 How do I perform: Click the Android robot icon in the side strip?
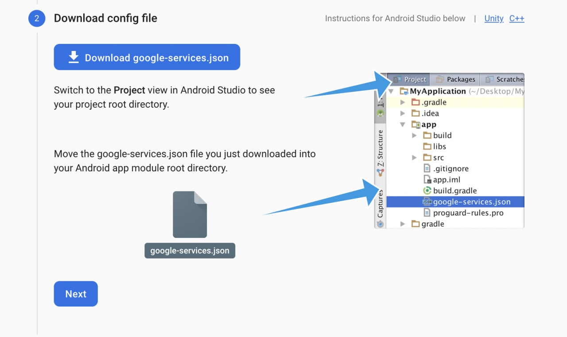pyautogui.click(x=380, y=114)
